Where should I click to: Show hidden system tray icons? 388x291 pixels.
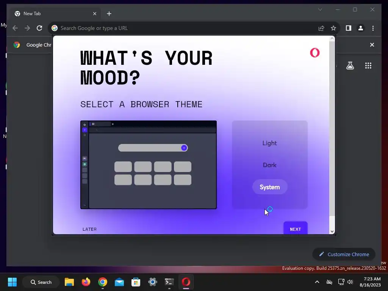tap(317, 282)
